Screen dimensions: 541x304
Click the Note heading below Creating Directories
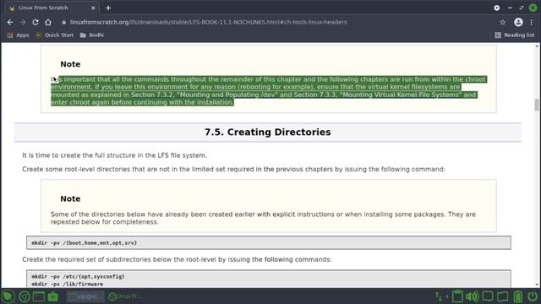[70, 199]
